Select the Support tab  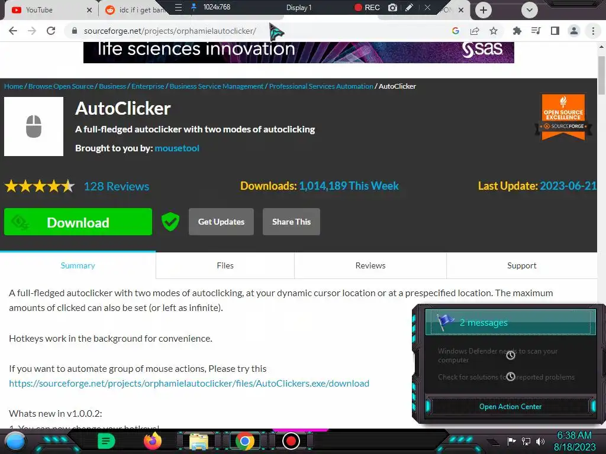(522, 265)
